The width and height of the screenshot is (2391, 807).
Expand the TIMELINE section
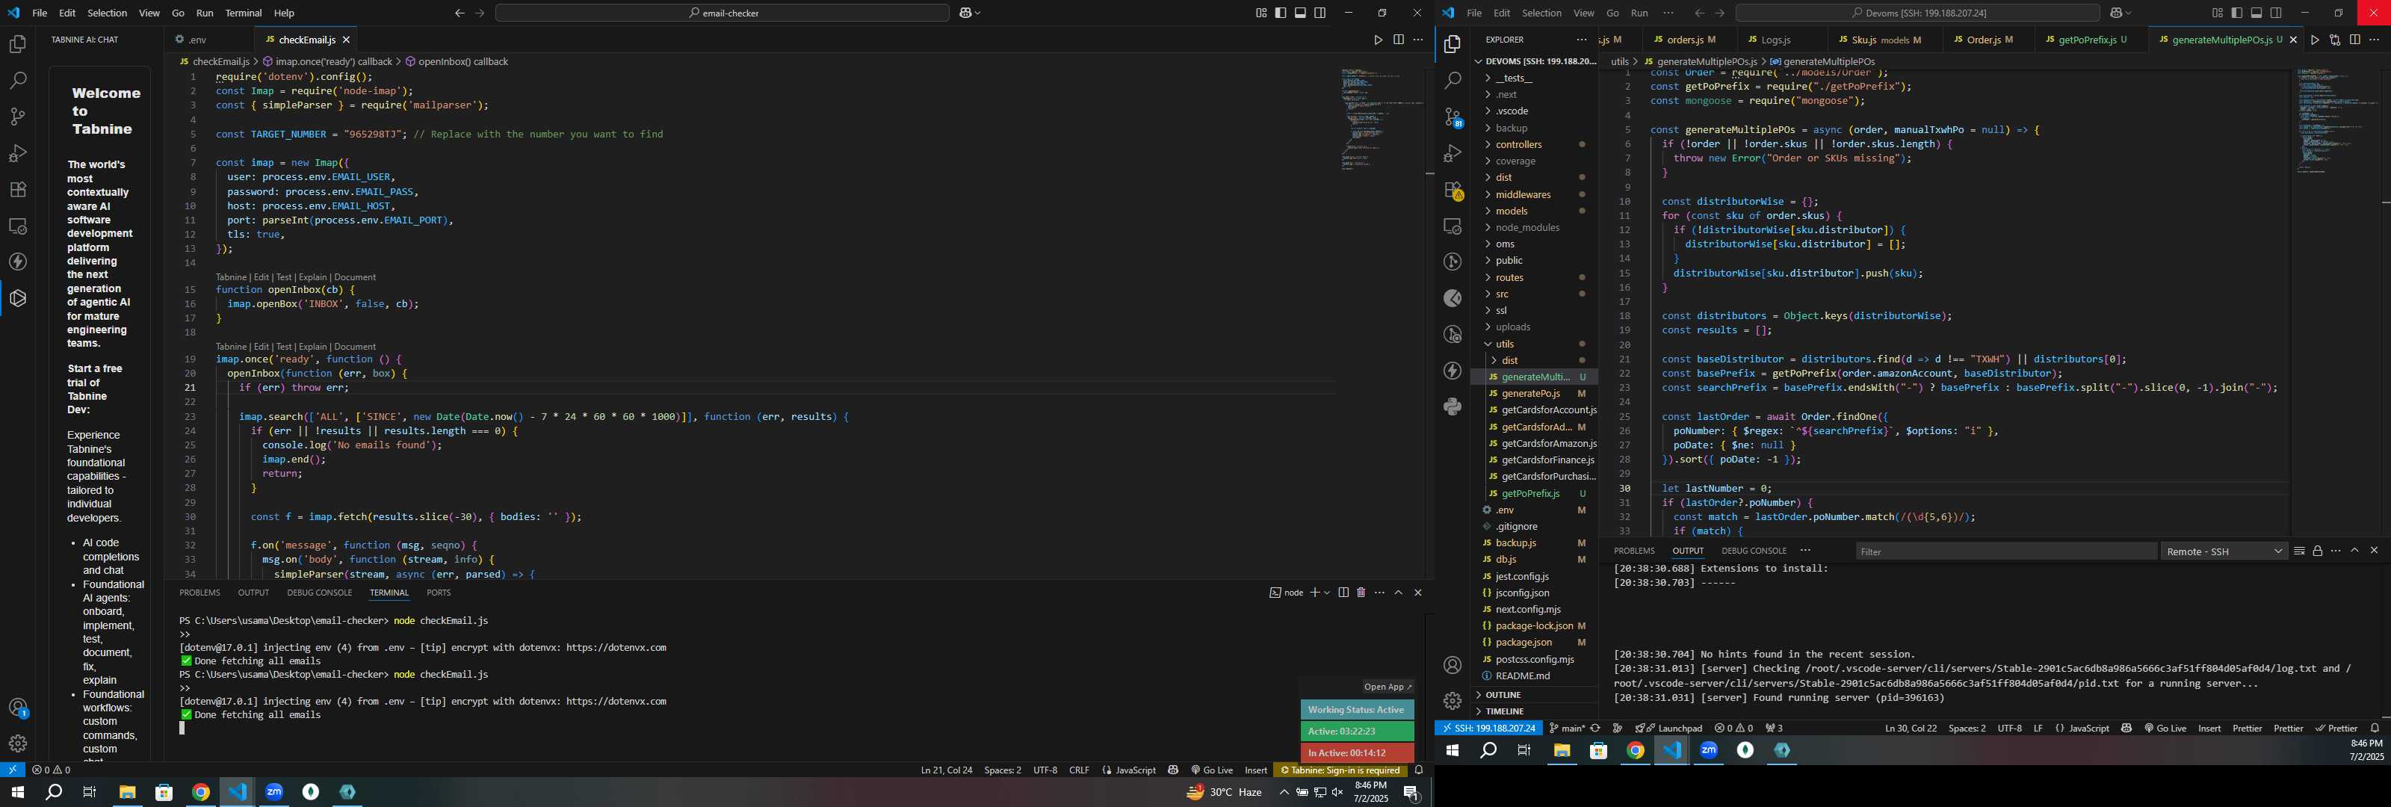coord(1535,711)
